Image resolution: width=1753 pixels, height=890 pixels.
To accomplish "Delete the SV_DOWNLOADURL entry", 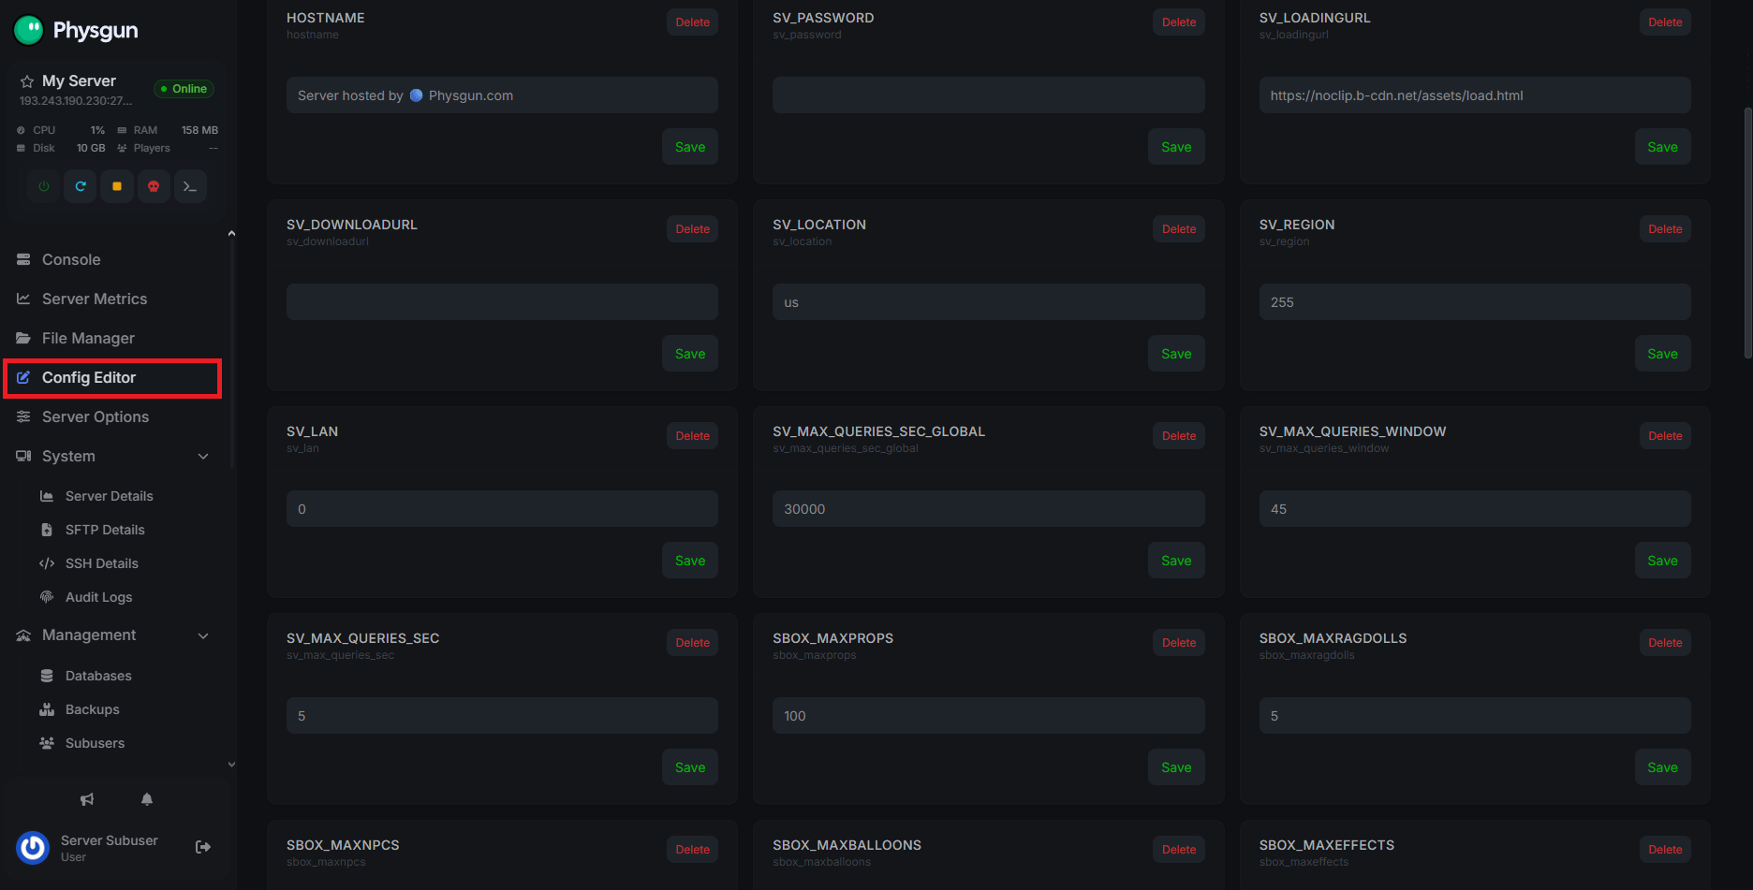I will pos(692,229).
